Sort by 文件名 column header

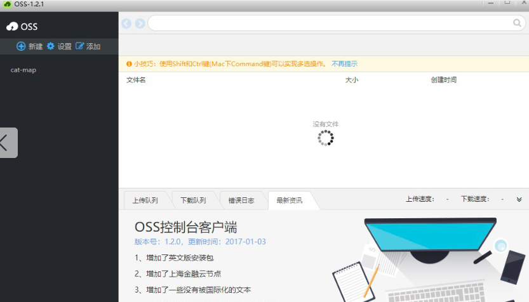point(136,80)
